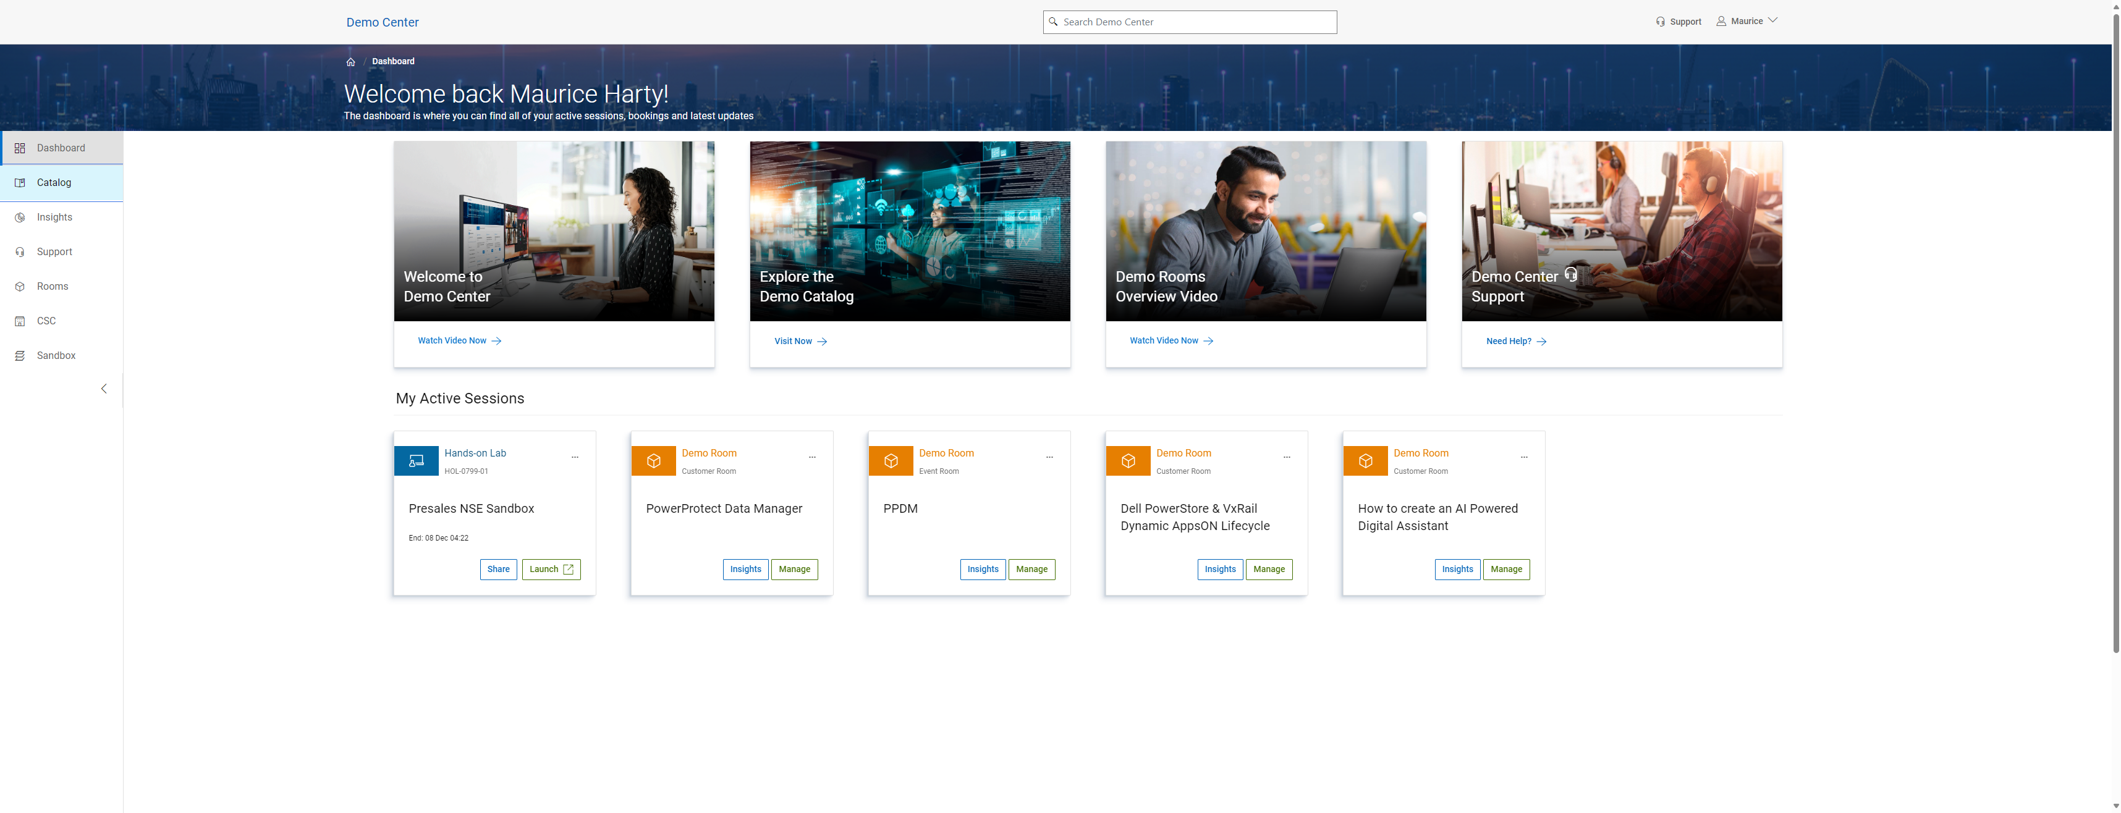
Task: Click the PowerProtect Data Manager room cube icon
Action: 653,461
